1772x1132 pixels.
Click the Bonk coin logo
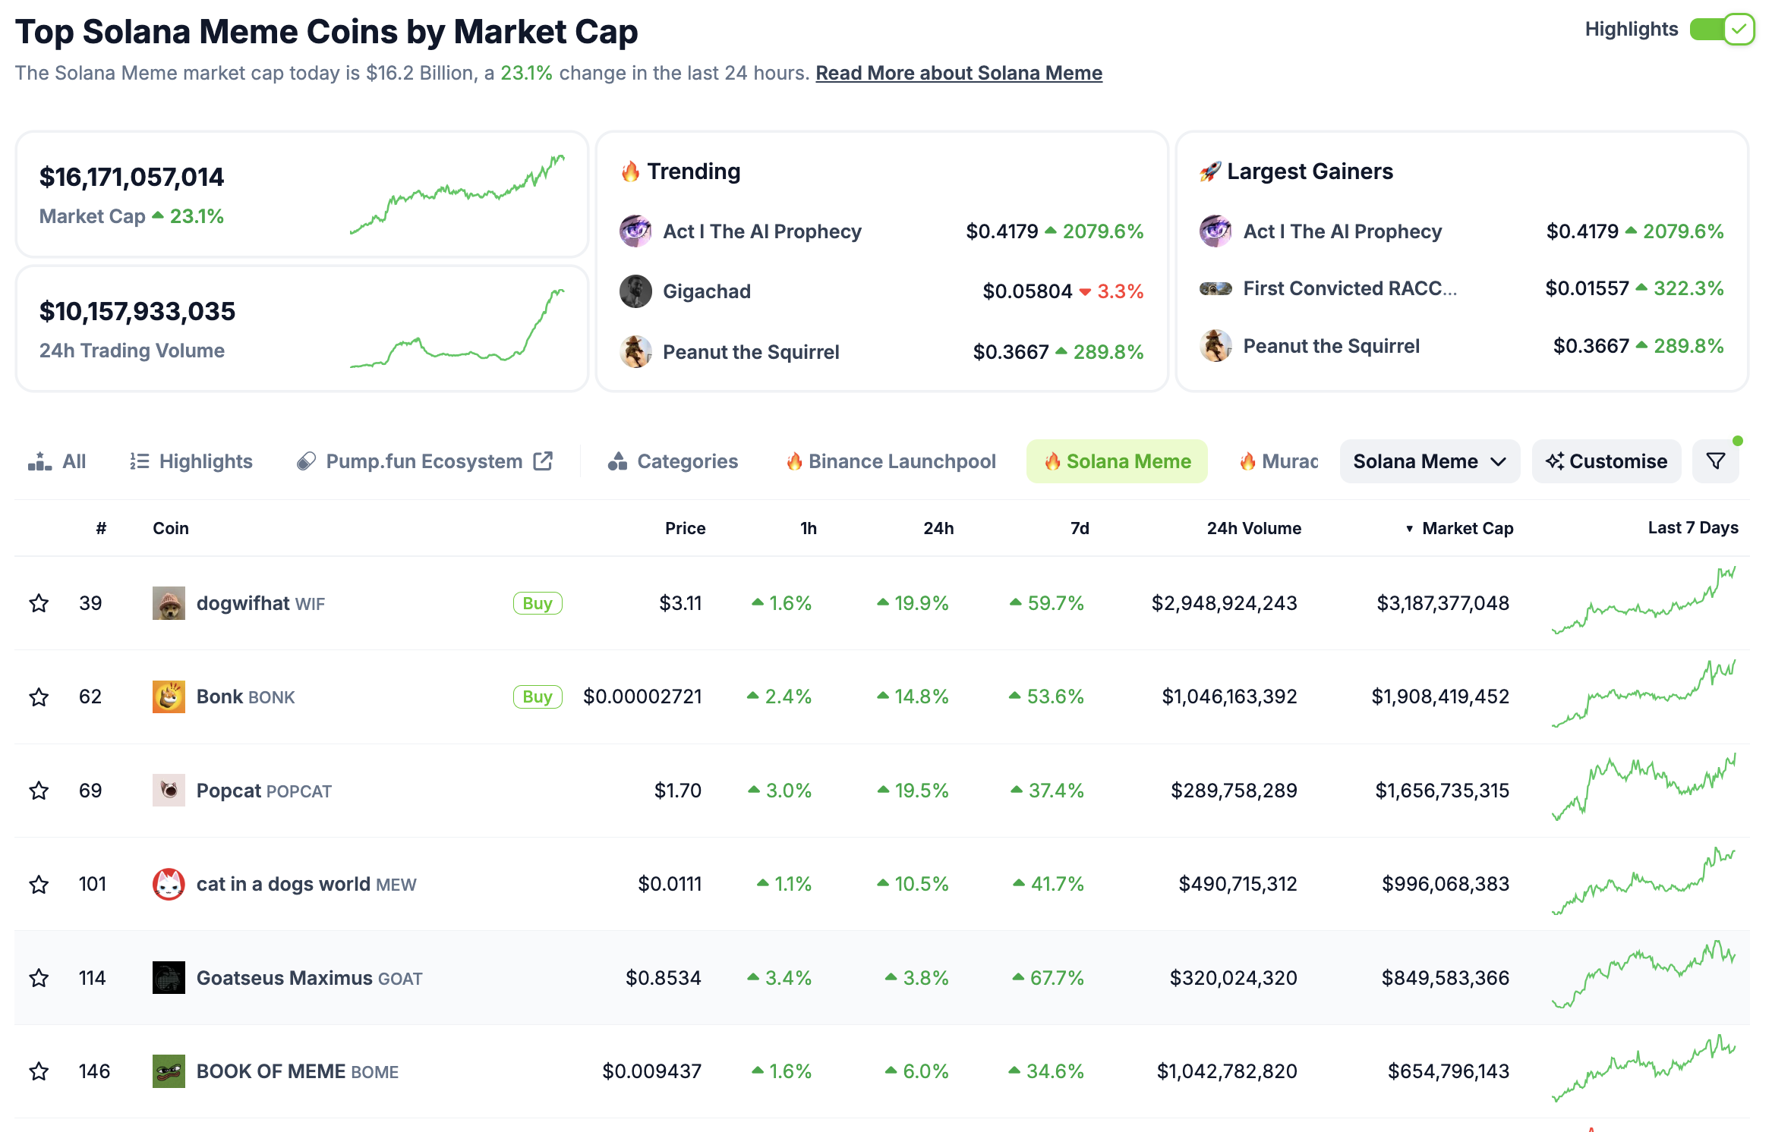tap(170, 696)
